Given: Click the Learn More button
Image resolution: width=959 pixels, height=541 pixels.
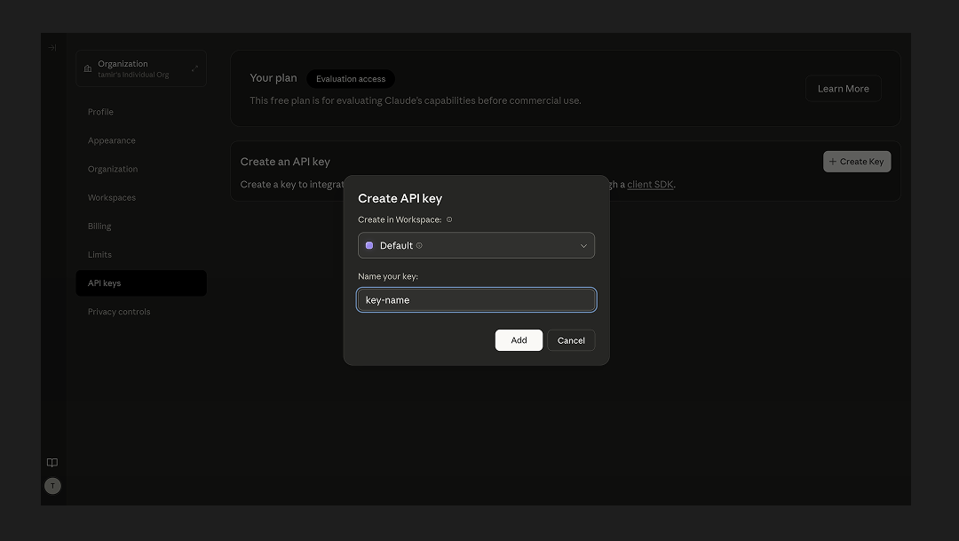Looking at the screenshot, I should (843, 89).
